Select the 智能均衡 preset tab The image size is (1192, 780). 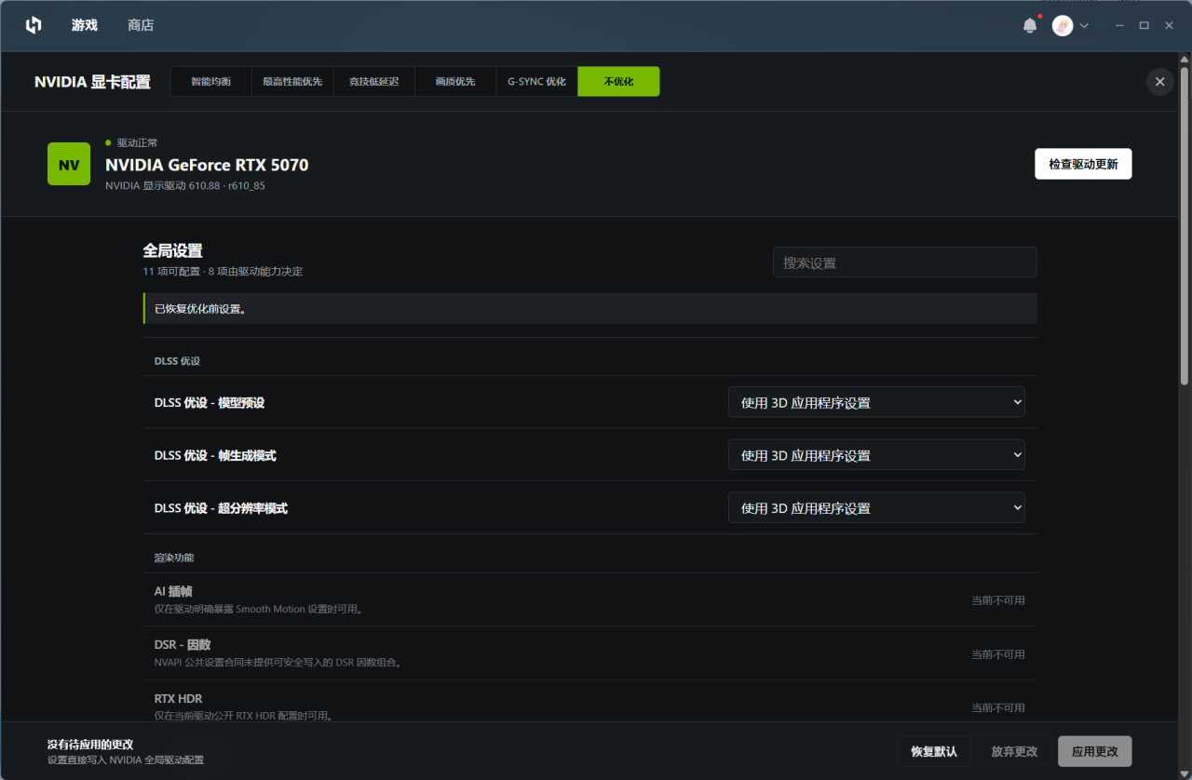tap(211, 82)
